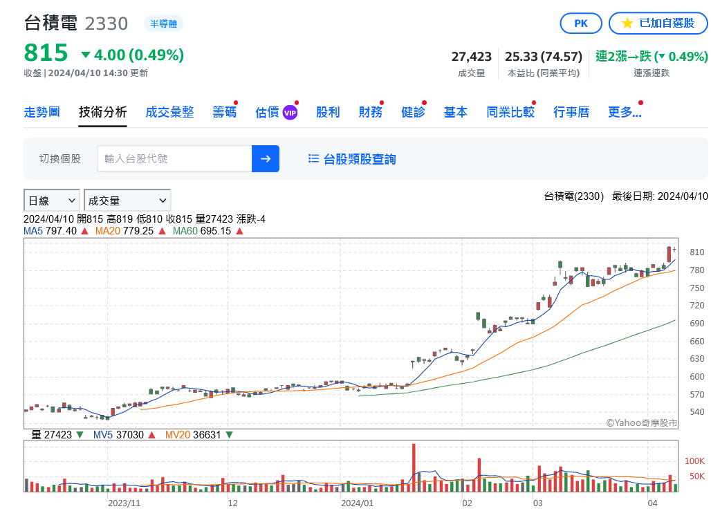Screen dimensions: 711x511
Task: Click the blue arrow submit button
Action: tap(266, 159)
